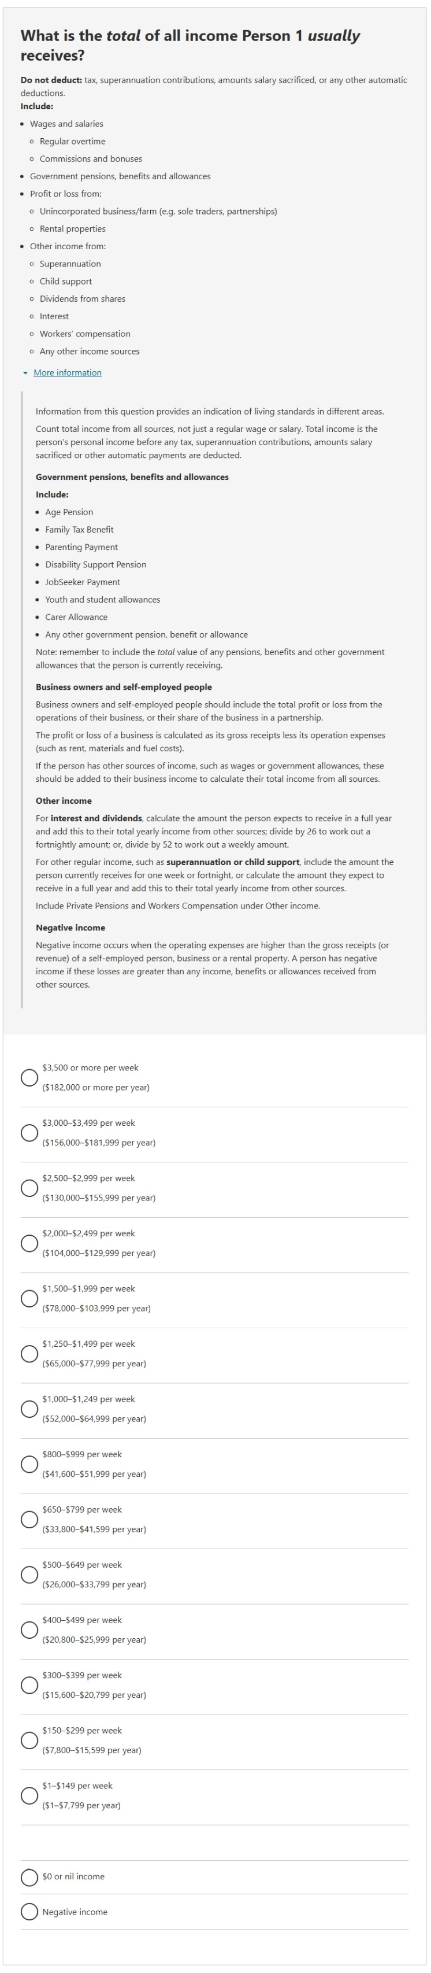Mark the "Negative income" radio button
Screen dimensions: 431x1973
tap(29, 1912)
